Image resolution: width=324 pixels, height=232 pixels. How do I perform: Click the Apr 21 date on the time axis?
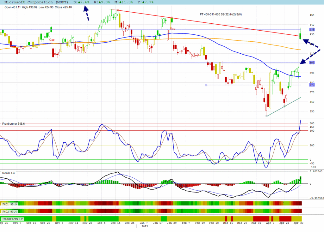284,223
